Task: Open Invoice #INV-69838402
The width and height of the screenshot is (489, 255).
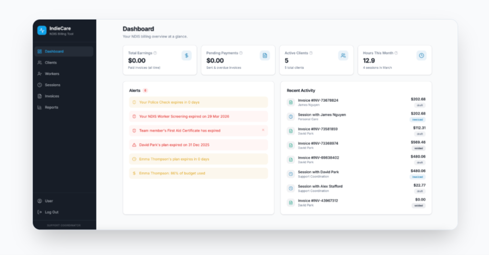Action: pos(356,159)
